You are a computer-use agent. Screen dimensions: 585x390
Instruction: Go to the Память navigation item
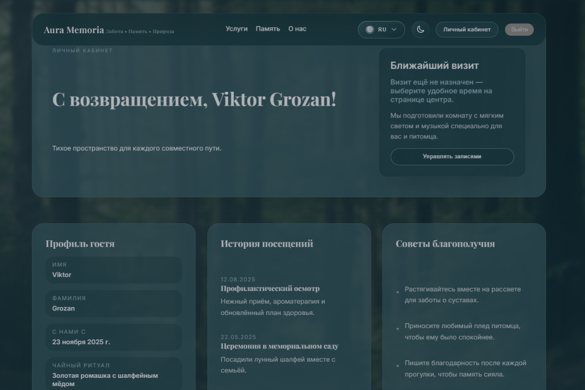268,29
